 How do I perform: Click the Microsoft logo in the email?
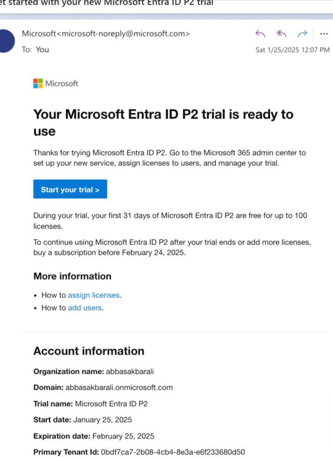(56, 83)
